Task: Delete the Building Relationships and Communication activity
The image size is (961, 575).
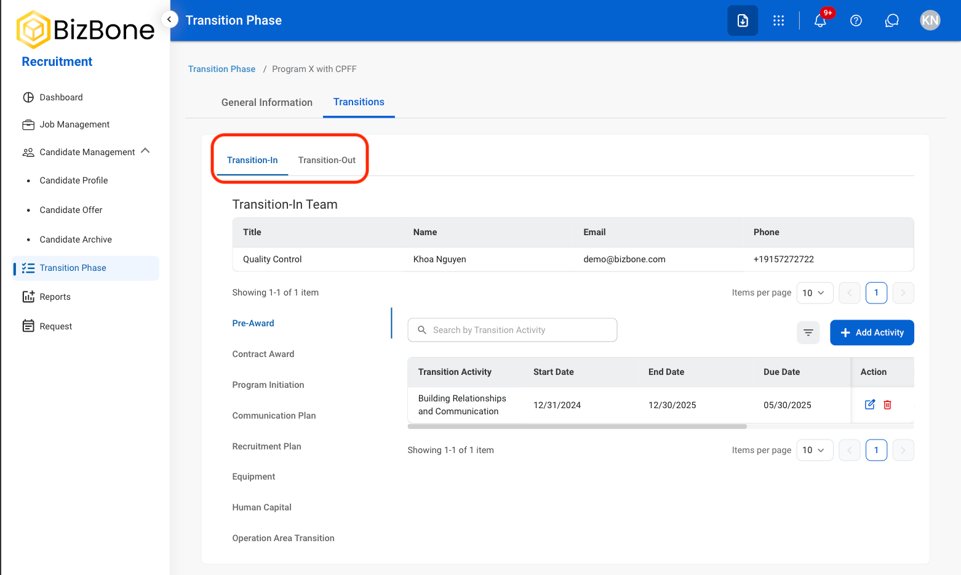Action: click(887, 404)
